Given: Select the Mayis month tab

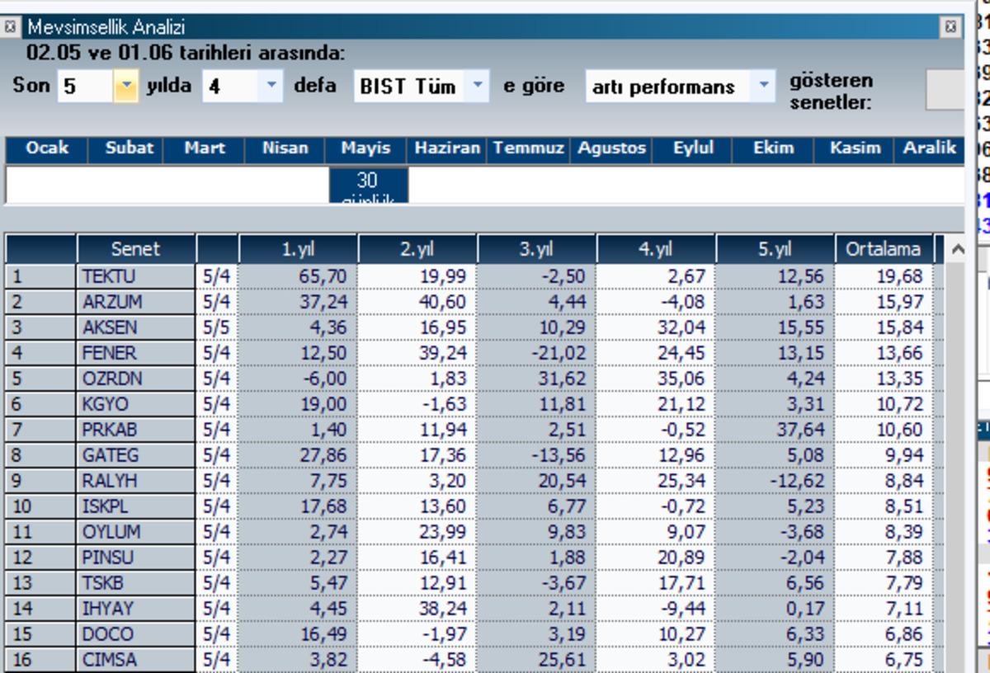Looking at the screenshot, I should pyautogui.click(x=365, y=149).
